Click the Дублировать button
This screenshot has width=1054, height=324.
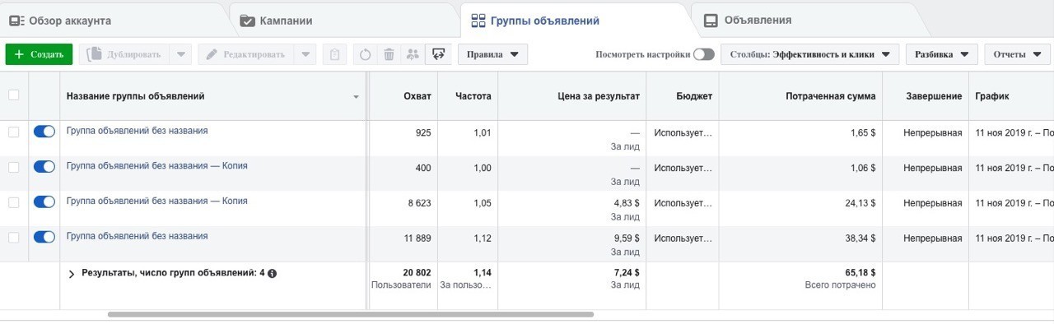point(124,54)
